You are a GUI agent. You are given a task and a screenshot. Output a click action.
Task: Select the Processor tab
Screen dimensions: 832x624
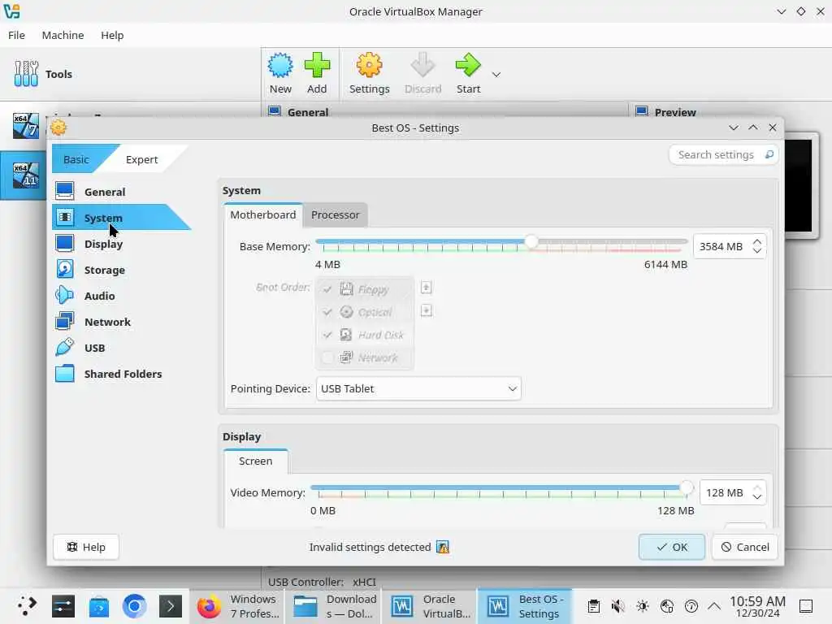(x=335, y=214)
